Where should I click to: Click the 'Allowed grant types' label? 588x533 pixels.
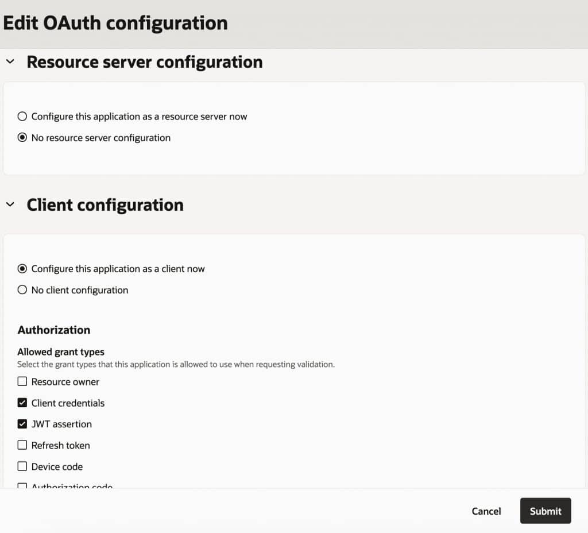tap(61, 352)
